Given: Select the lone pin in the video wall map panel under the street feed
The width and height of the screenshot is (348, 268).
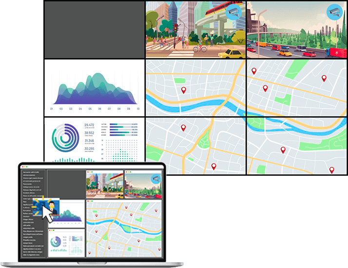Looking at the screenshot, I should [x=184, y=90].
